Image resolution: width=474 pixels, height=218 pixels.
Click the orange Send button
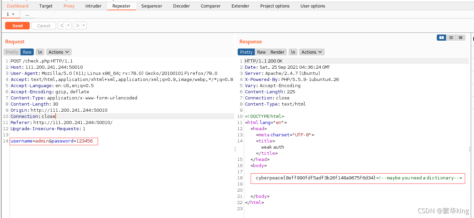pos(17,26)
